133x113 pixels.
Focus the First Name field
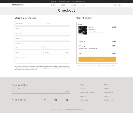coord(28,24)
